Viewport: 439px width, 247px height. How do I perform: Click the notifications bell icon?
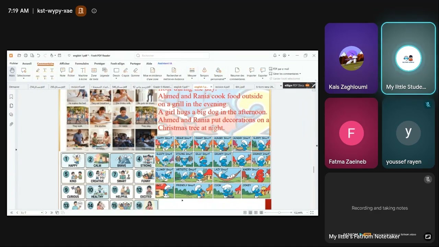(275, 56)
